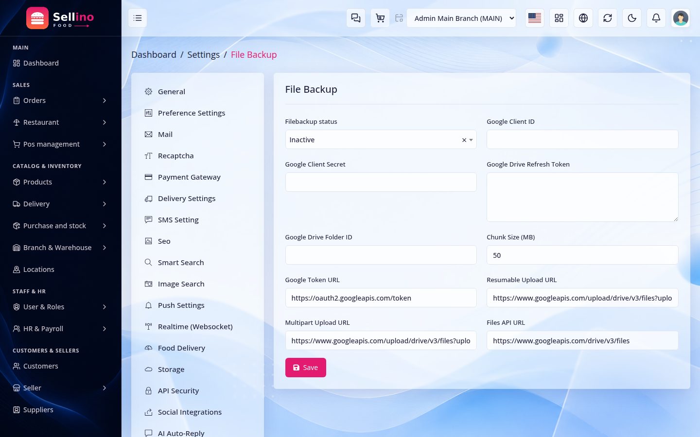Screen dimensions: 700x437
Task: Open the user profile avatar
Action: [681, 18]
